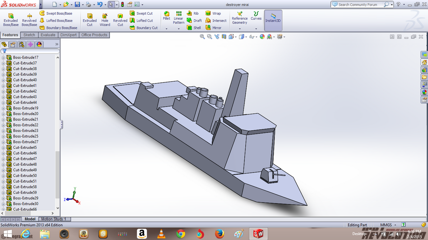Expand the Boss-Extrude17 tree node
Screen dimensions: 428x240
[4, 58]
